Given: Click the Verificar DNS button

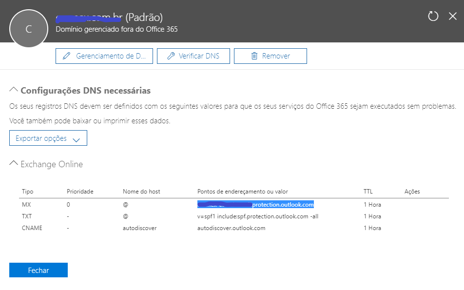Looking at the screenshot, I should 193,56.
